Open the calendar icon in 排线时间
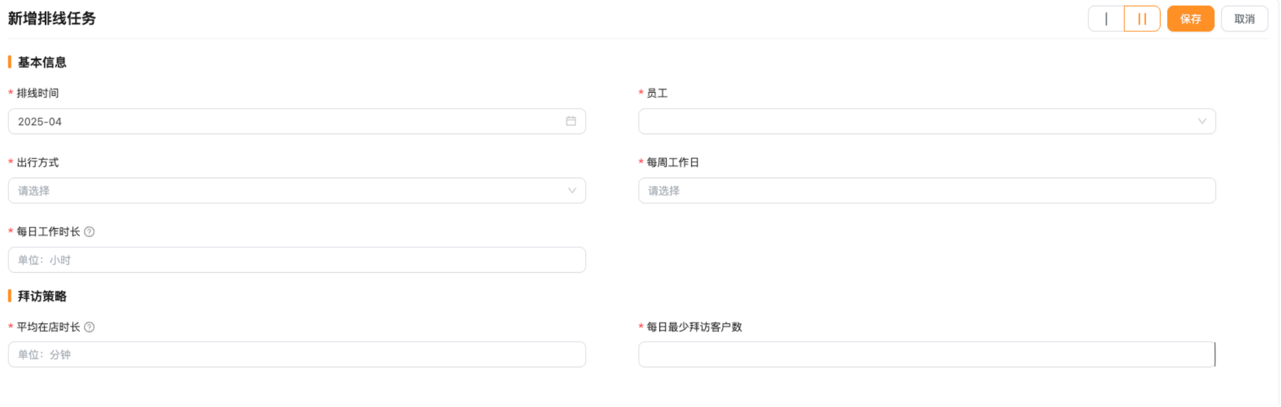This screenshot has height=407, width=1281. coord(571,121)
